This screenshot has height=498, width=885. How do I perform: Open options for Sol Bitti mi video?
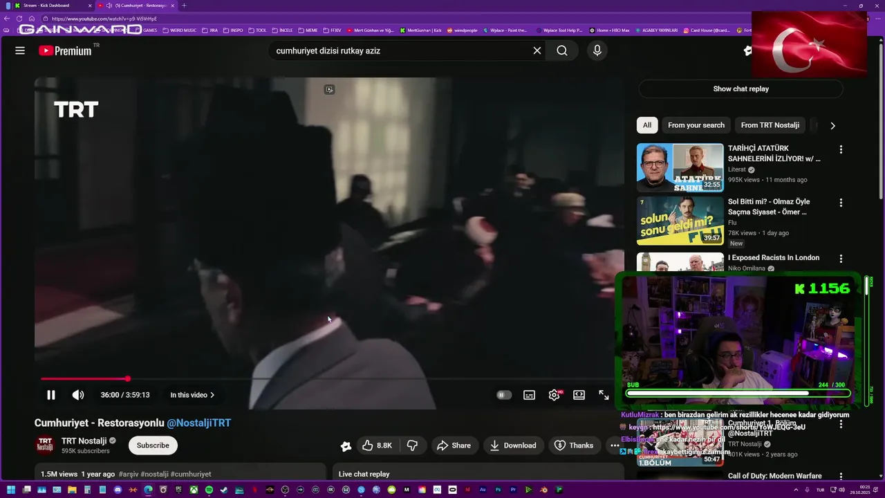[x=841, y=203]
